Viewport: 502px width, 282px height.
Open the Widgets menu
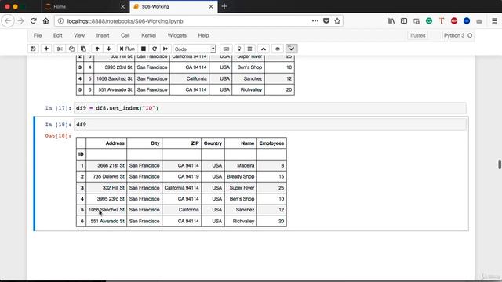point(177,35)
